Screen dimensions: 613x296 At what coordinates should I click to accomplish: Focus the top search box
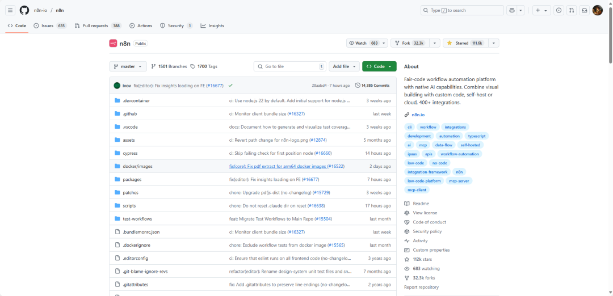click(462, 11)
